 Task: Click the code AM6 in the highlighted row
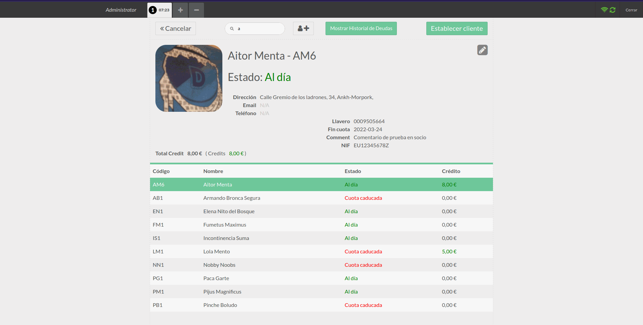[x=158, y=184]
